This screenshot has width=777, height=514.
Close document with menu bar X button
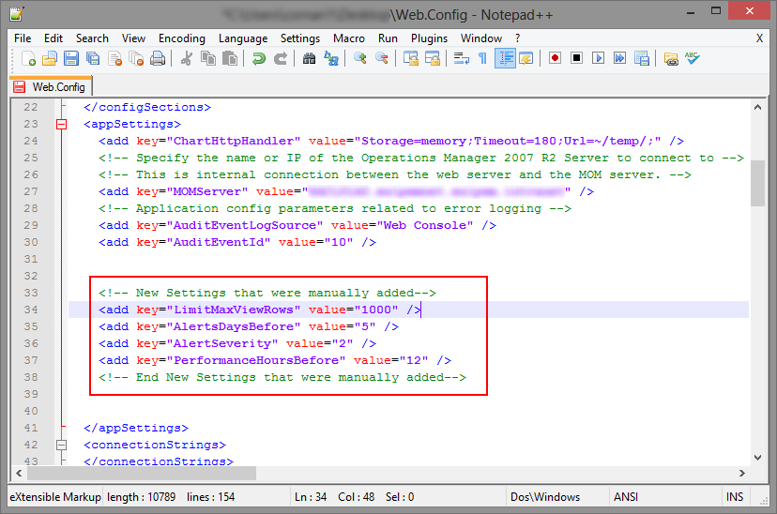click(x=759, y=38)
